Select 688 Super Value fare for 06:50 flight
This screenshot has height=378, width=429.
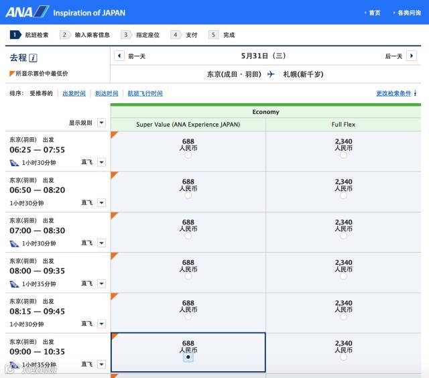[x=188, y=196]
